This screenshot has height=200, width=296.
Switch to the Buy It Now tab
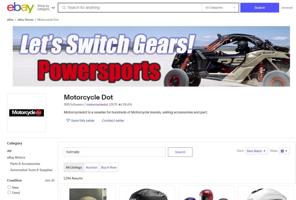109,167
